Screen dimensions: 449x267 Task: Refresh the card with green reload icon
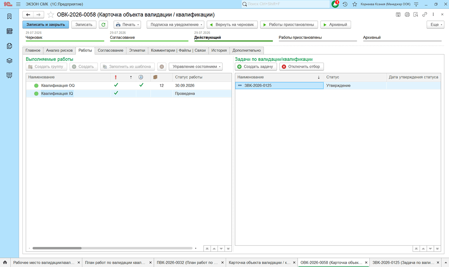click(103, 24)
